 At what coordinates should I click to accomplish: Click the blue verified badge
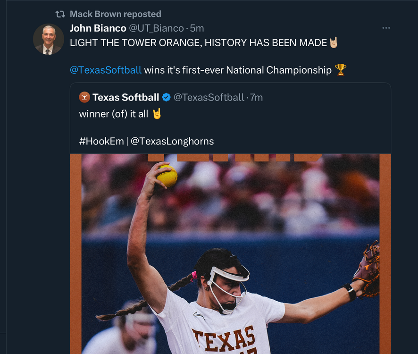click(x=167, y=97)
